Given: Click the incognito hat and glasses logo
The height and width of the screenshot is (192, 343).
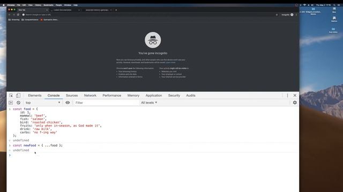Looking at the screenshot, I should (153, 40).
